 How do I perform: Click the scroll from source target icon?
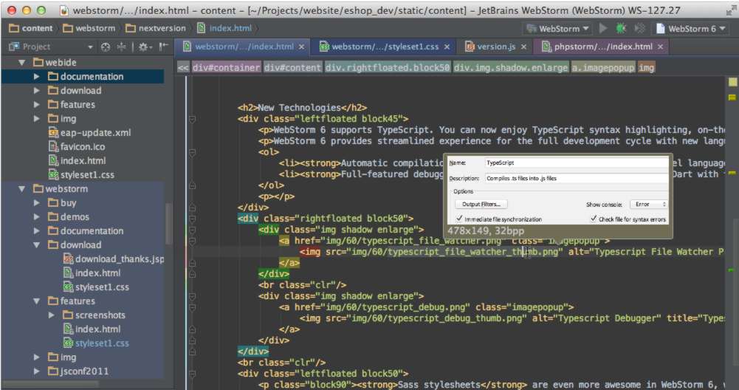click(106, 47)
